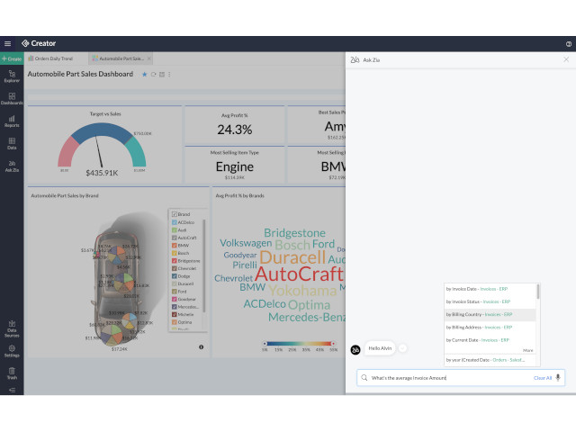Mark the dashboard as favorite with the star
The height and width of the screenshot is (432, 576).
[x=144, y=74]
